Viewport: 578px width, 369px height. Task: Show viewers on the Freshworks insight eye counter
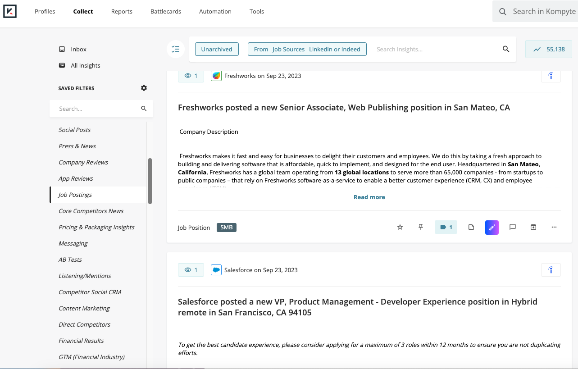click(x=191, y=76)
